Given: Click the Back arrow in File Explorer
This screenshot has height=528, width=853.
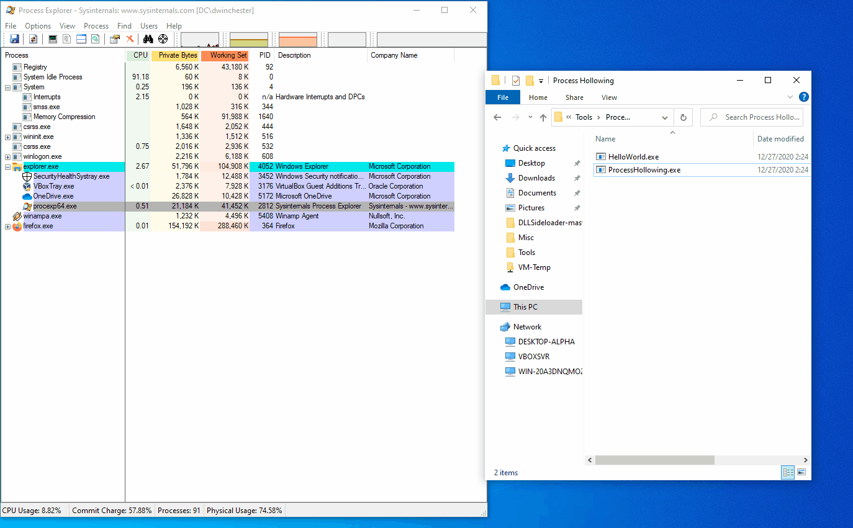Looking at the screenshot, I should click(x=497, y=117).
